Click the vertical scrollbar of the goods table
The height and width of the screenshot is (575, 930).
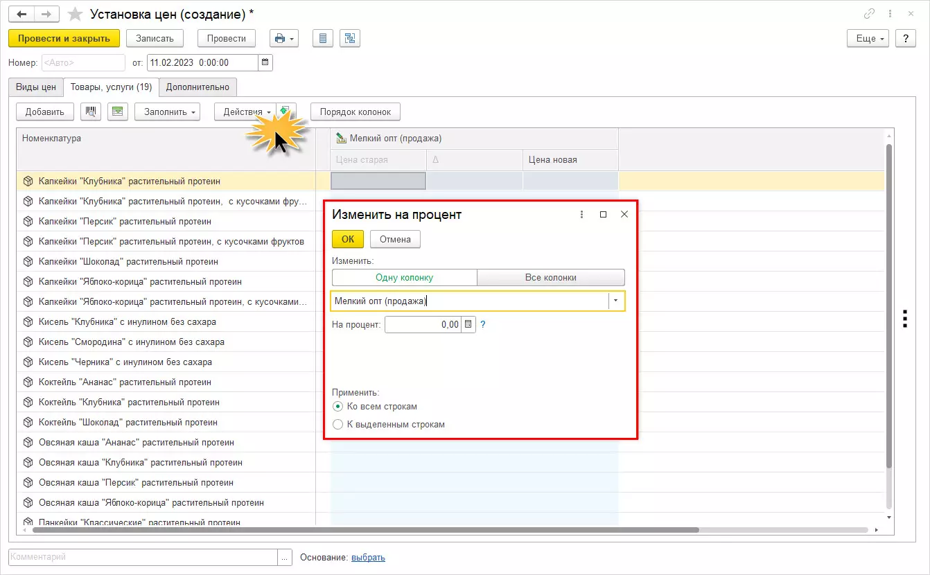point(889,305)
